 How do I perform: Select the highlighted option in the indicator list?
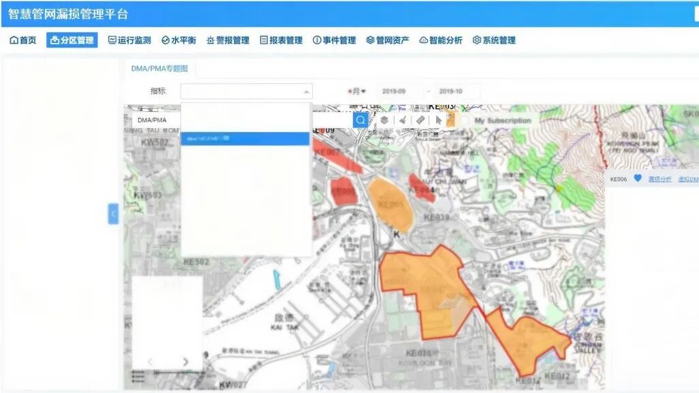tap(245, 140)
